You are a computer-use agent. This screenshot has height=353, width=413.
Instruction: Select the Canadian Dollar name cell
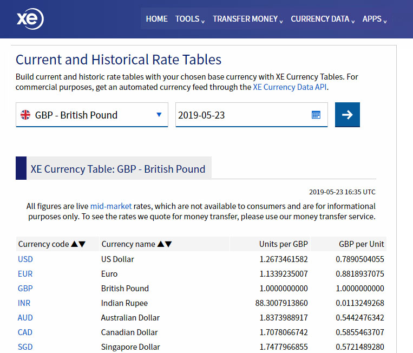pos(129,332)
